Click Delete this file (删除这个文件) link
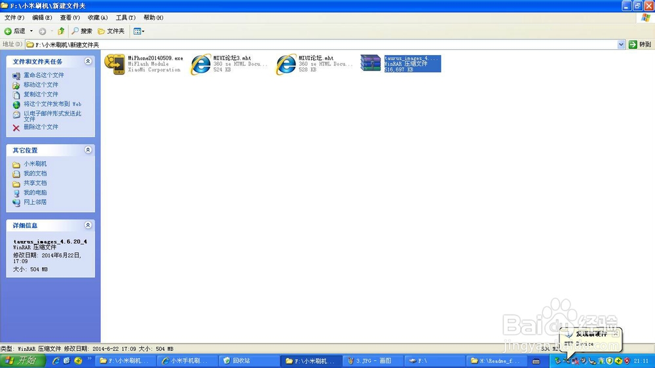655x368 pixels. [x=41, y=127]
